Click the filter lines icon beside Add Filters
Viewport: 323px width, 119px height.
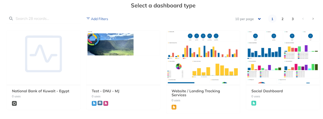pyautogui.click(x=88, y=19)
